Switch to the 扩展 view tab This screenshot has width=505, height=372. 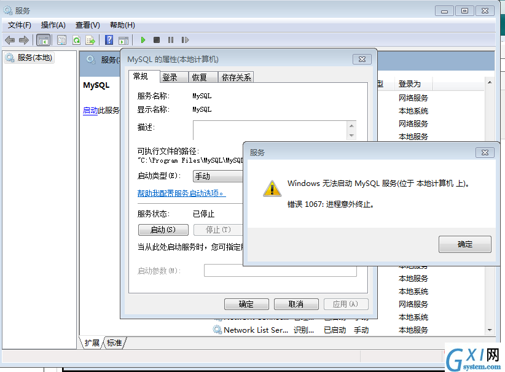[92, 343]
